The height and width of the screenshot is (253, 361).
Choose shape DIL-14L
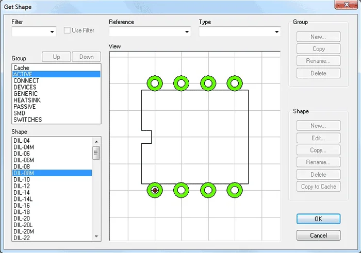tap(52, 199)
